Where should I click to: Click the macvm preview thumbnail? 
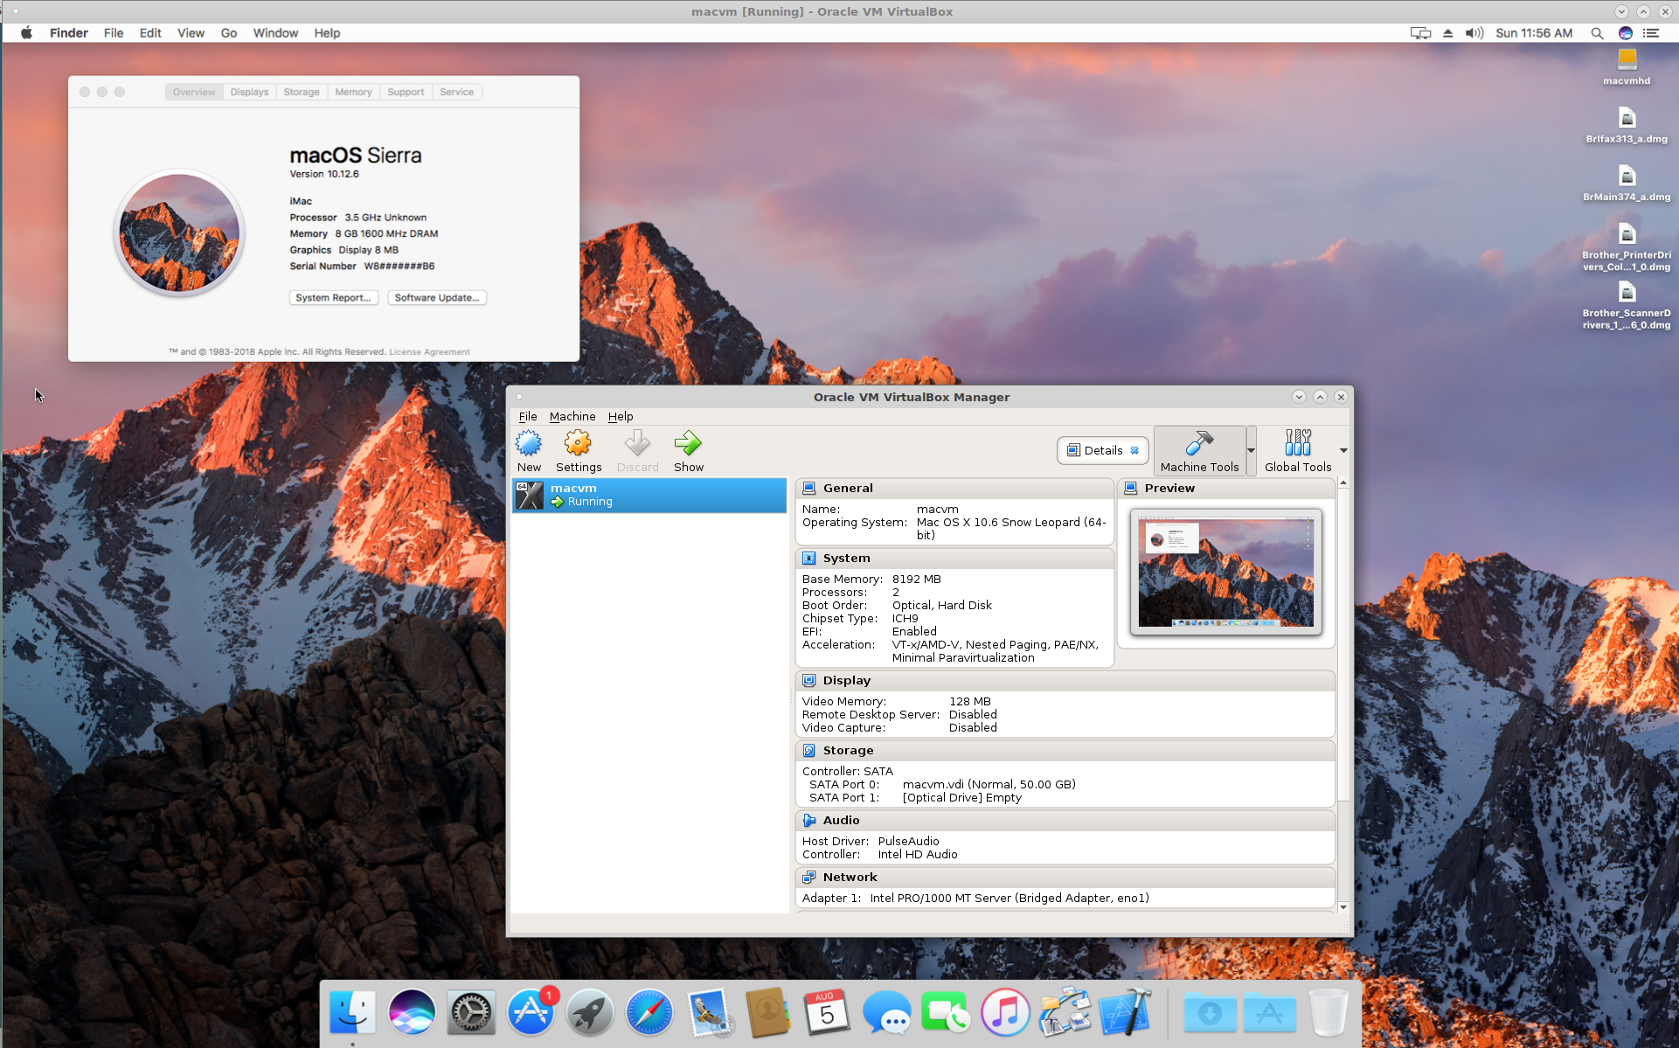1225,572
